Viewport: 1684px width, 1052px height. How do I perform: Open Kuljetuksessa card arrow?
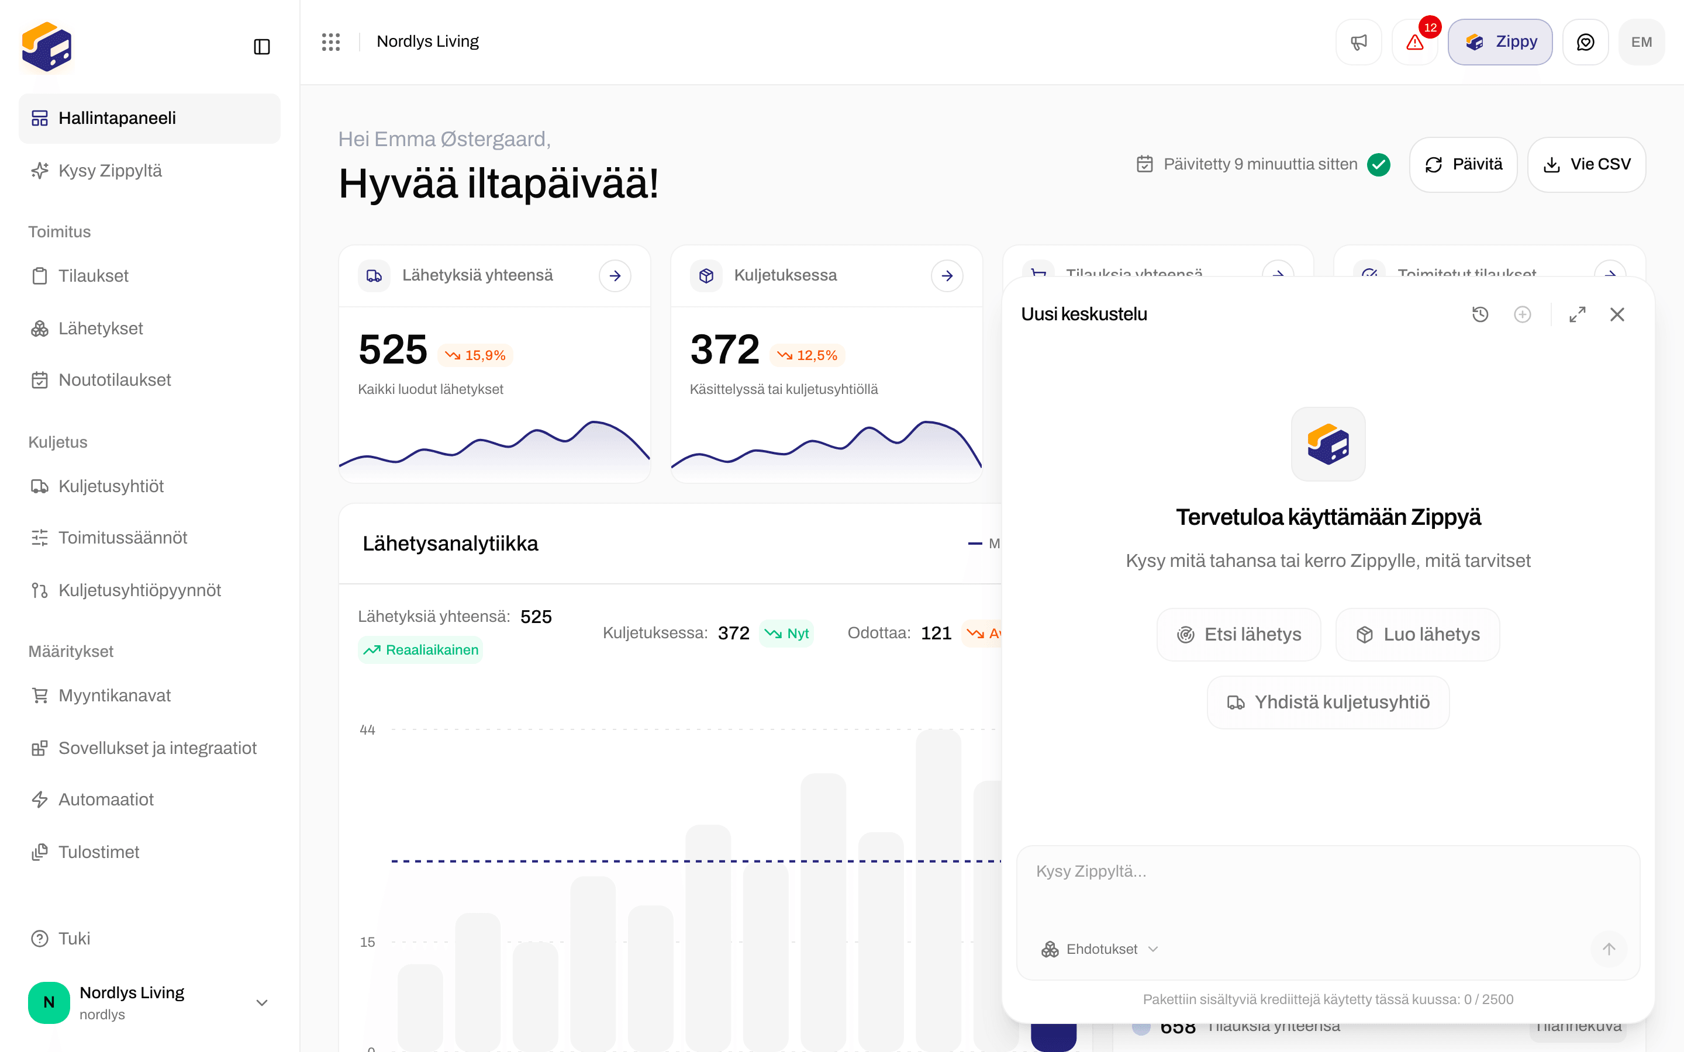tap(947, 276)
